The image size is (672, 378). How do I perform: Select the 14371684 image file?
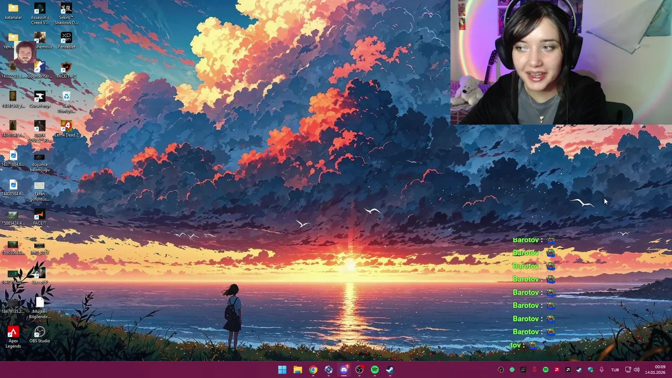point(13,158)
